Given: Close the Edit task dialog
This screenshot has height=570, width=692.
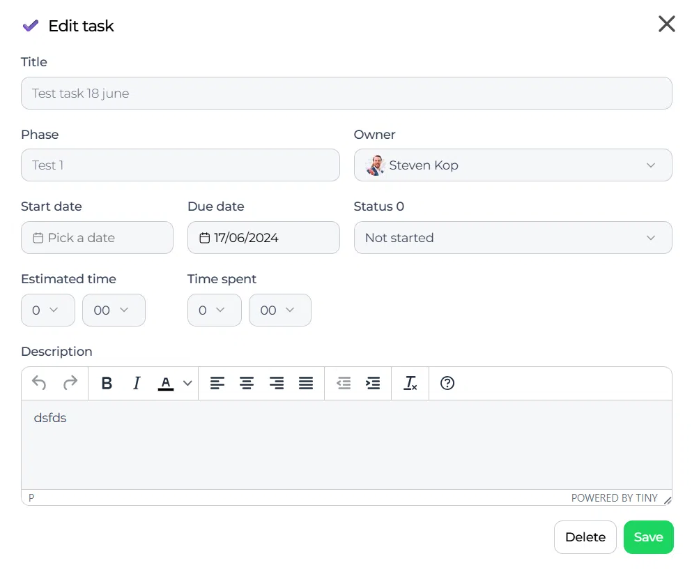Looking at the screenshot, I should click(x=666, y=24).
